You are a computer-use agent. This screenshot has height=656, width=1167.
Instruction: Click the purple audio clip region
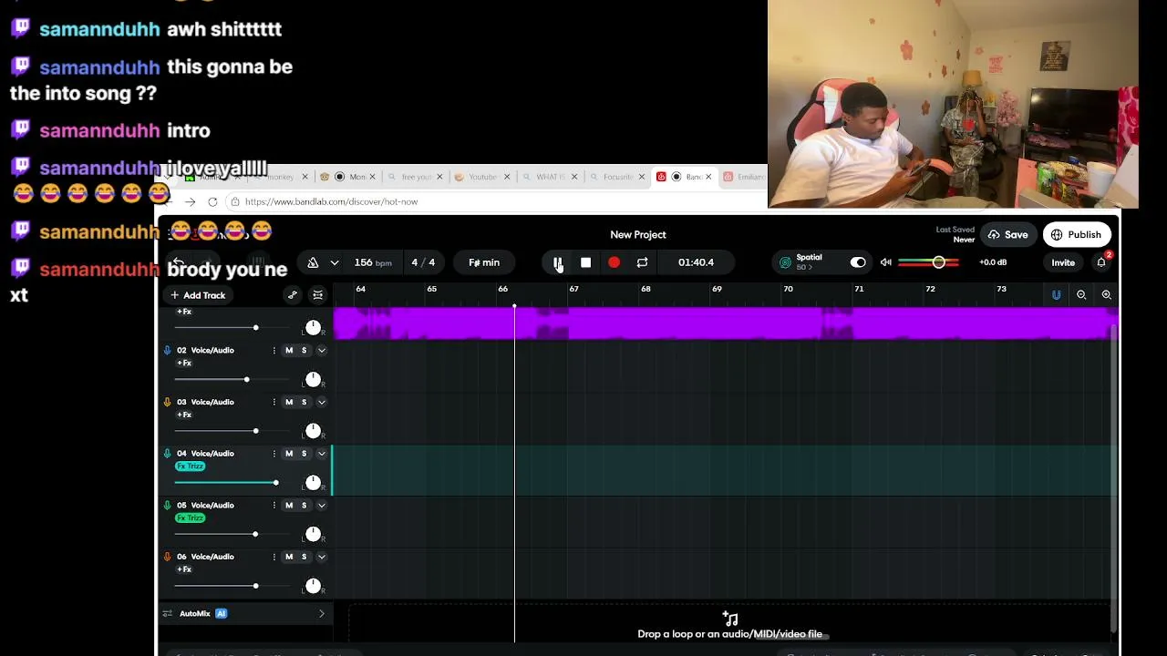(x=724, y=323)
